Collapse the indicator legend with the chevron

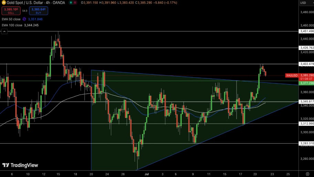point(4,31)
